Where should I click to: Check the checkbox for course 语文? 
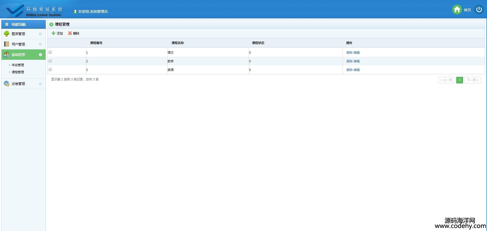pos(50,52)
